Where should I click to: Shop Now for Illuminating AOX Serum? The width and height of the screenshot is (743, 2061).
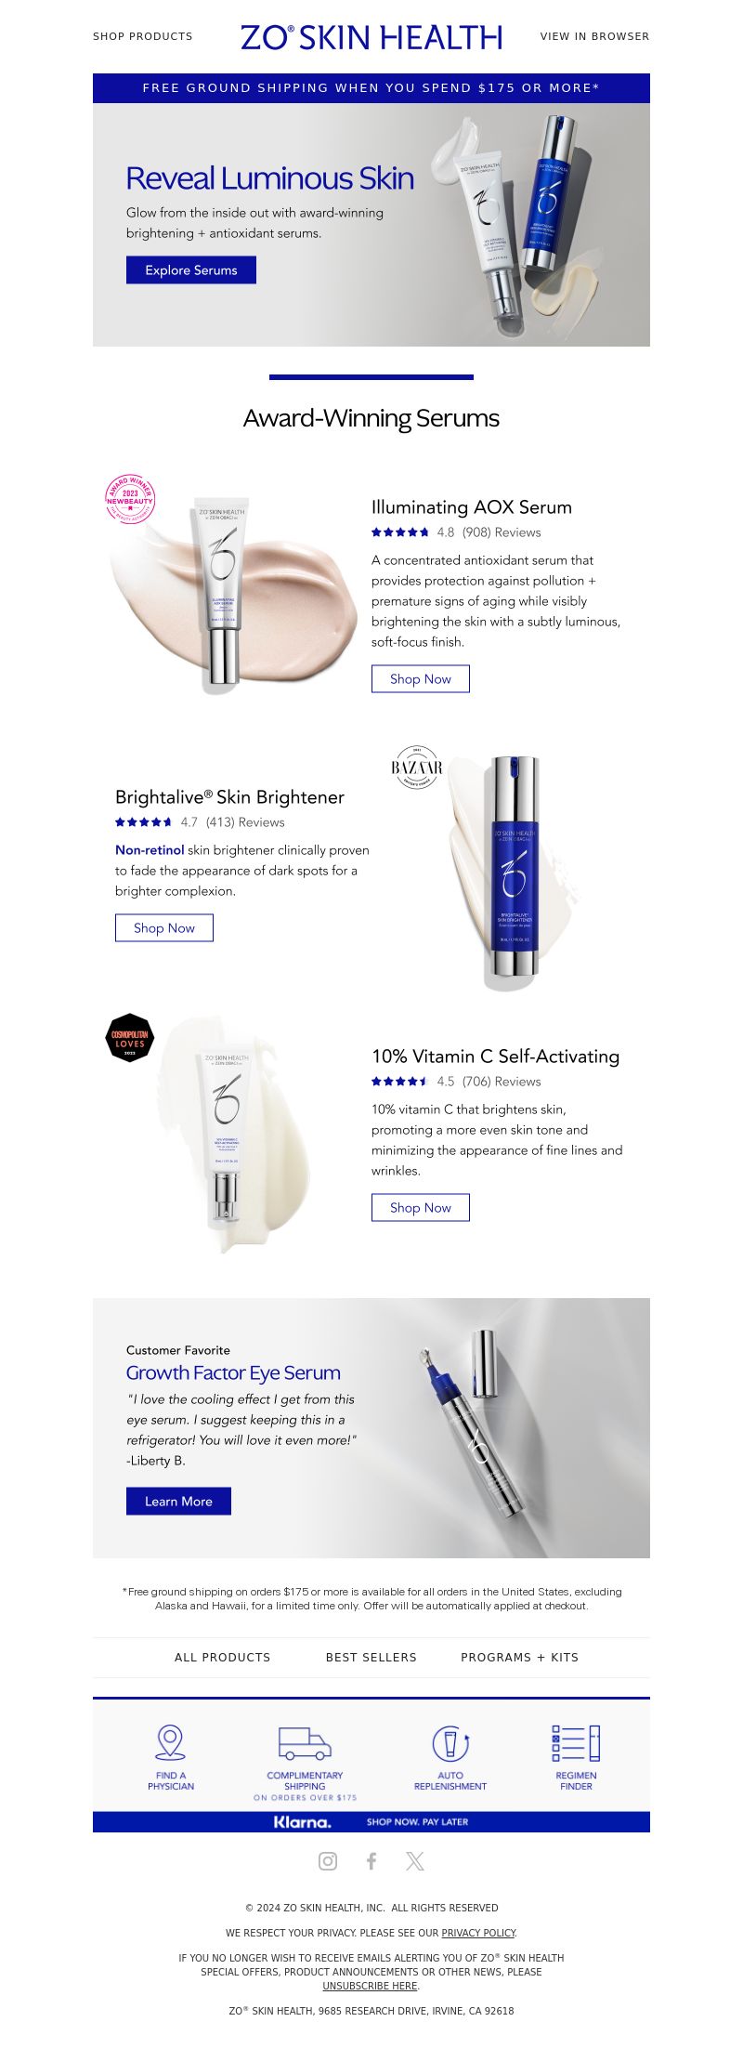(x=421, y=678)
